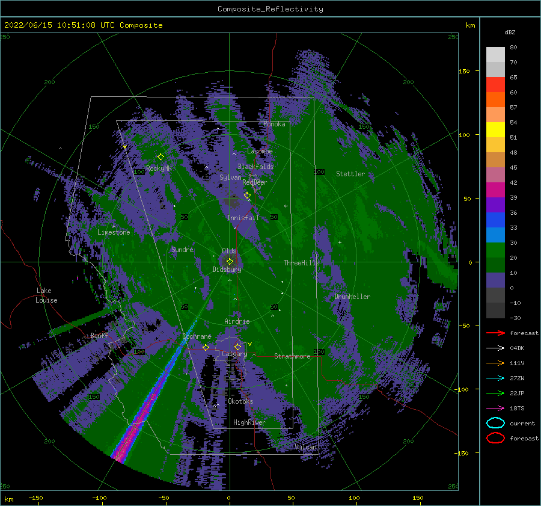
Task: Click the yellow marker above Calgary
Action: [237, 347]
